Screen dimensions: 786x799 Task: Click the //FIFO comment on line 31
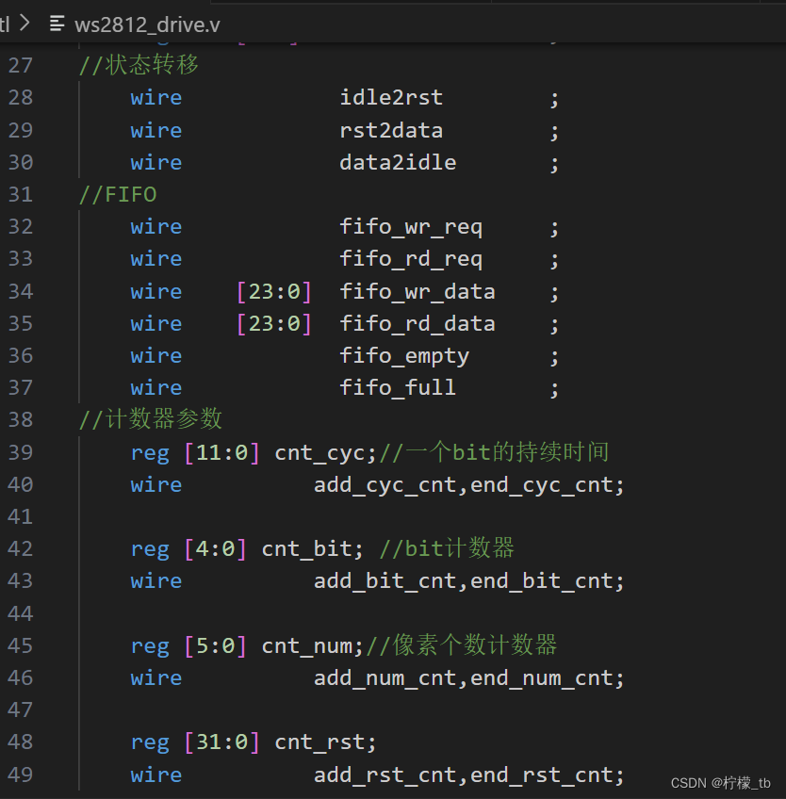pos(118,194)
